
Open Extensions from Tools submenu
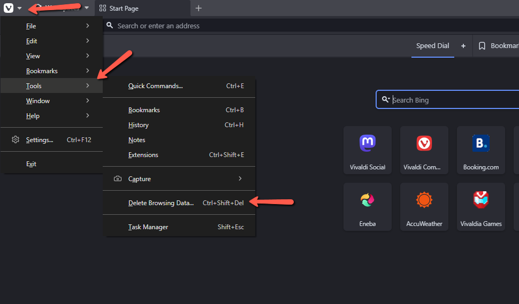(x=179, y=154)
